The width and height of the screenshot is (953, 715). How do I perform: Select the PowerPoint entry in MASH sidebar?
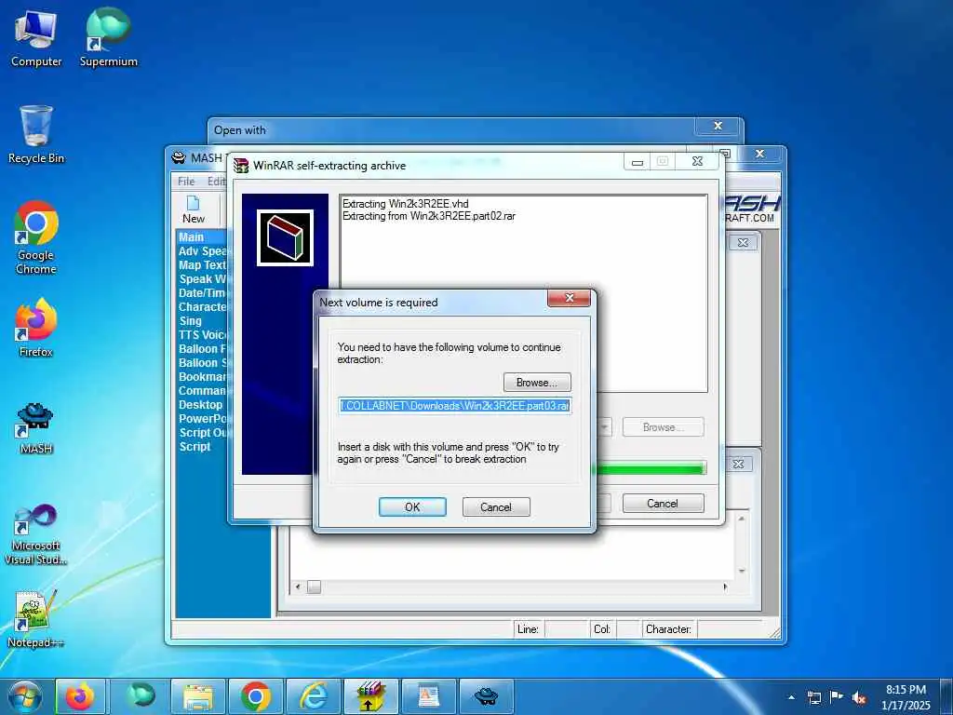[x=202, y=419]
